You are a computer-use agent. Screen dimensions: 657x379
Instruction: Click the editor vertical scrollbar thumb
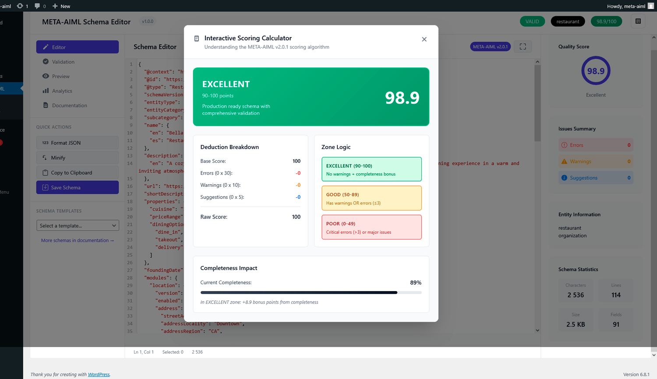(537, 104)
